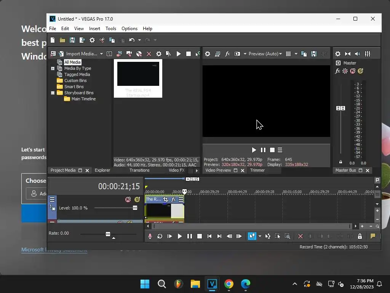Open the Normal Edit Tool dropdown arrow
Viewport: 390px width, 293px height.
pos(260,236)
